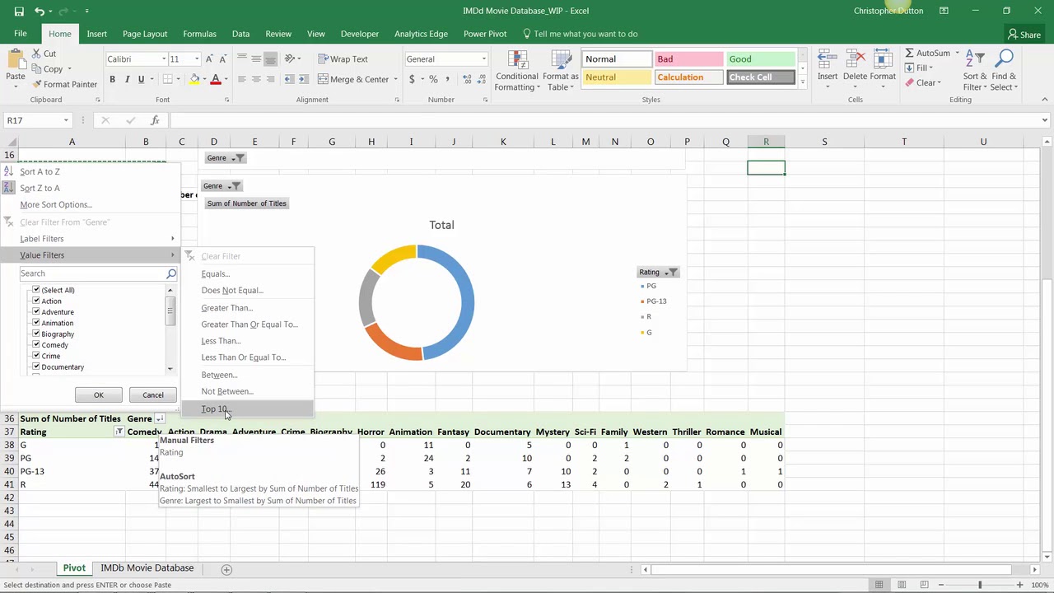Uncheck the Animation genre checkbox
Viewport: 1054px width, 593px height.
click(36, 323)
